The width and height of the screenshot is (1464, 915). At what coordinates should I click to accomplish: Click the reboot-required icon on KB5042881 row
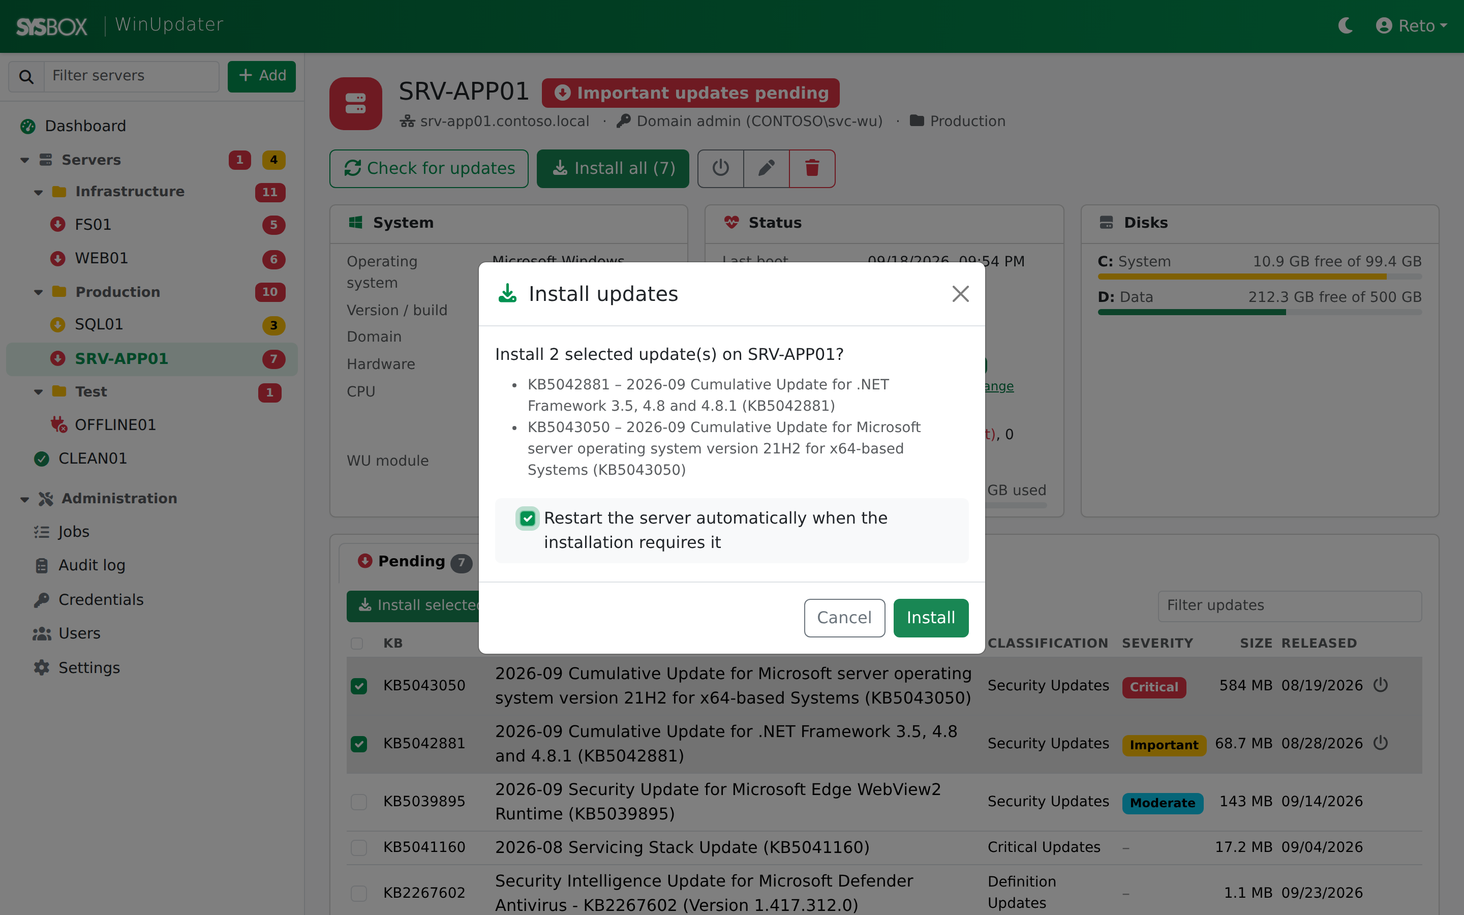1381,743
